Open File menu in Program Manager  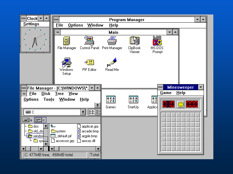pos(59,25)
